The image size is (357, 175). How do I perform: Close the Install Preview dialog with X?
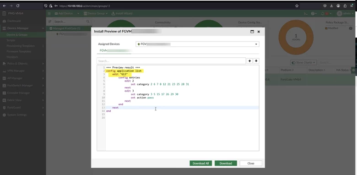[x=259, y=32]
